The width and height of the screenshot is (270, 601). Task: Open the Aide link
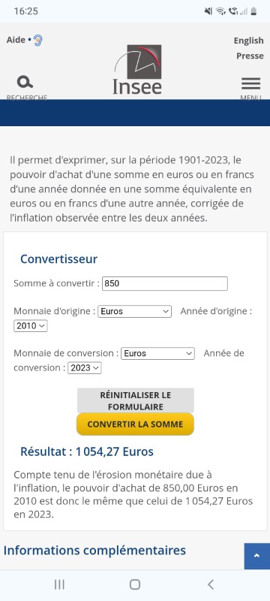pos(16,40)
